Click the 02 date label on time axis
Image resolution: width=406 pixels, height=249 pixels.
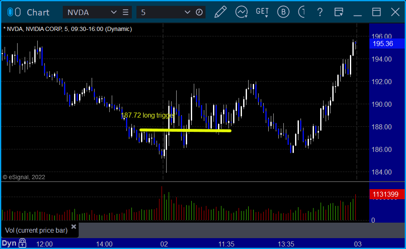pyautogui.click(x=164, y=244)
